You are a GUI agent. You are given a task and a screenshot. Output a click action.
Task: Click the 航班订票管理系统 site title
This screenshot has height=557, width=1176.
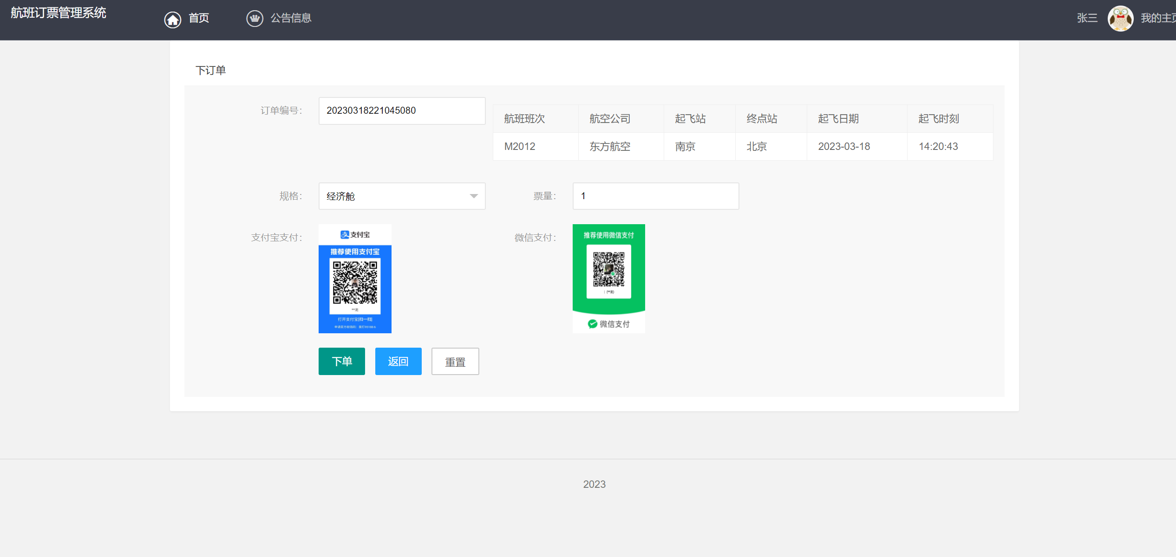pos(59,13)
